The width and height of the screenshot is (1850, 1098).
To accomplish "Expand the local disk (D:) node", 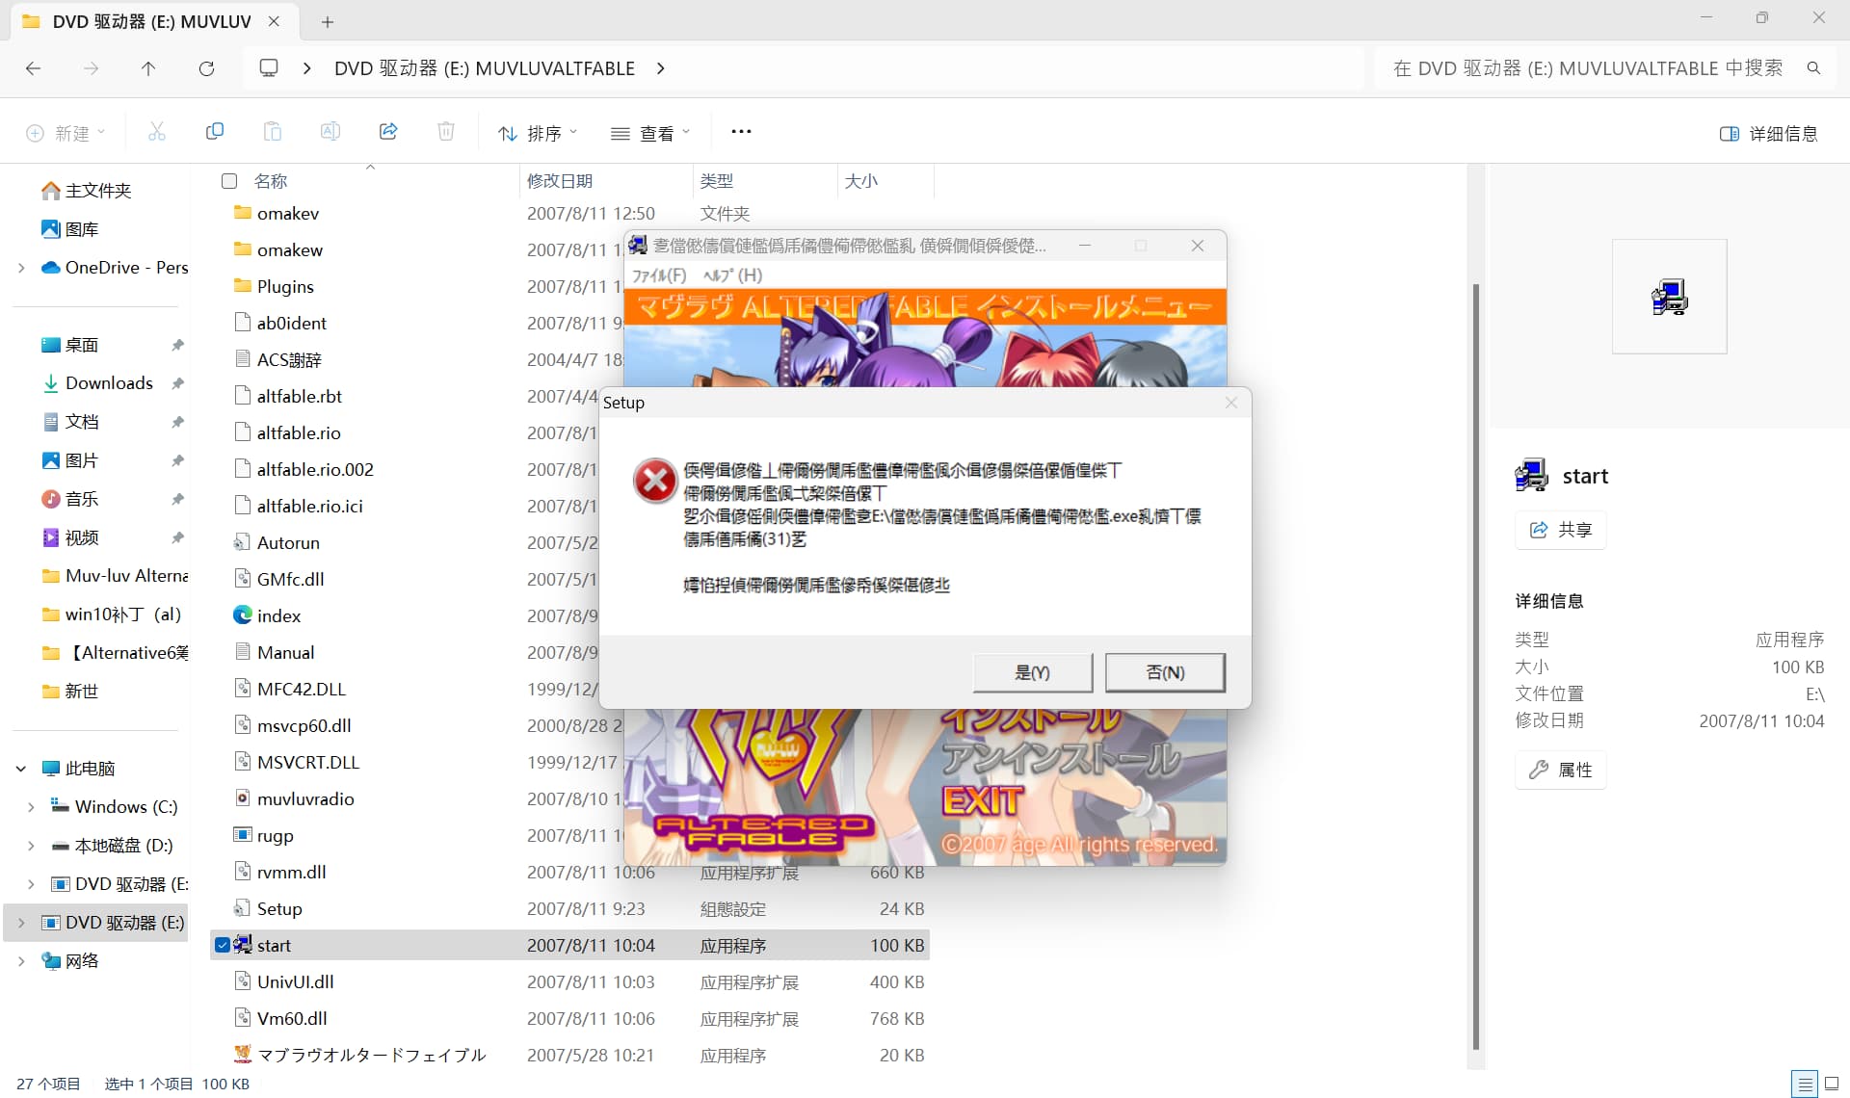I will pyautogui.click(x=31, y=846).
